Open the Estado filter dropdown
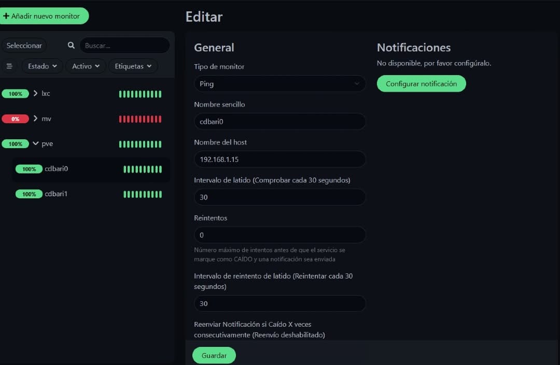The image size is (560, 365). (x=42, y=66)
